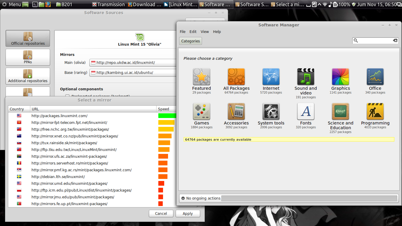The image size is (402, 226).
Task: Open the Internet category icon
Action: point(271,77)
